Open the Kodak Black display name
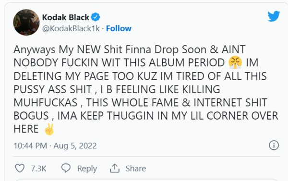 [x=66, y=17]
